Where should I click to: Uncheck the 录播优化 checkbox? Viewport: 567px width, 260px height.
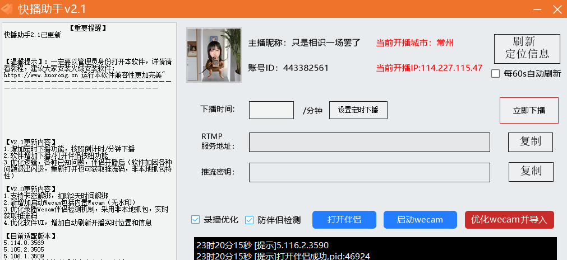[195, 220]
